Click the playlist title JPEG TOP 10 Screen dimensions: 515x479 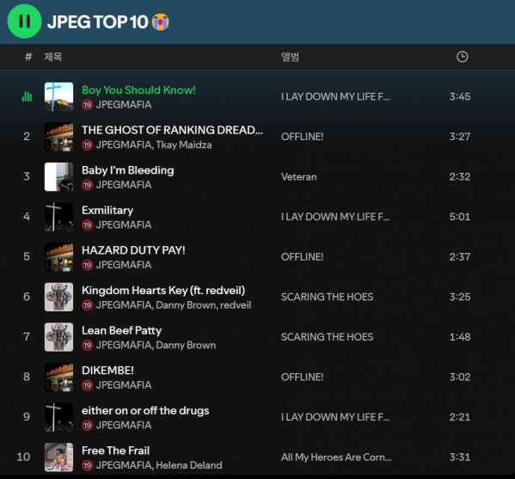[97, 22]
